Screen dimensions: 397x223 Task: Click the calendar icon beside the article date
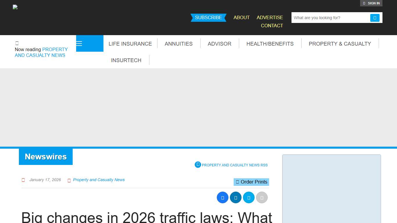[23, 180]
